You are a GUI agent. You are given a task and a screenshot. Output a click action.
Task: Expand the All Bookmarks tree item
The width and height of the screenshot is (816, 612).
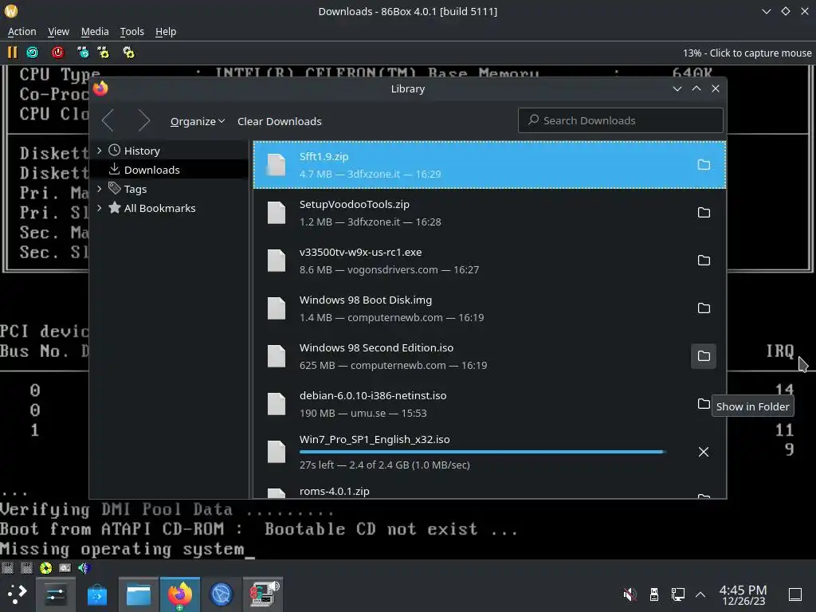100,208
